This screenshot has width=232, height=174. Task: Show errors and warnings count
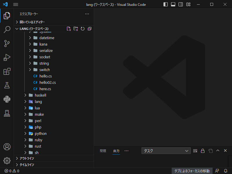point(12,171)
